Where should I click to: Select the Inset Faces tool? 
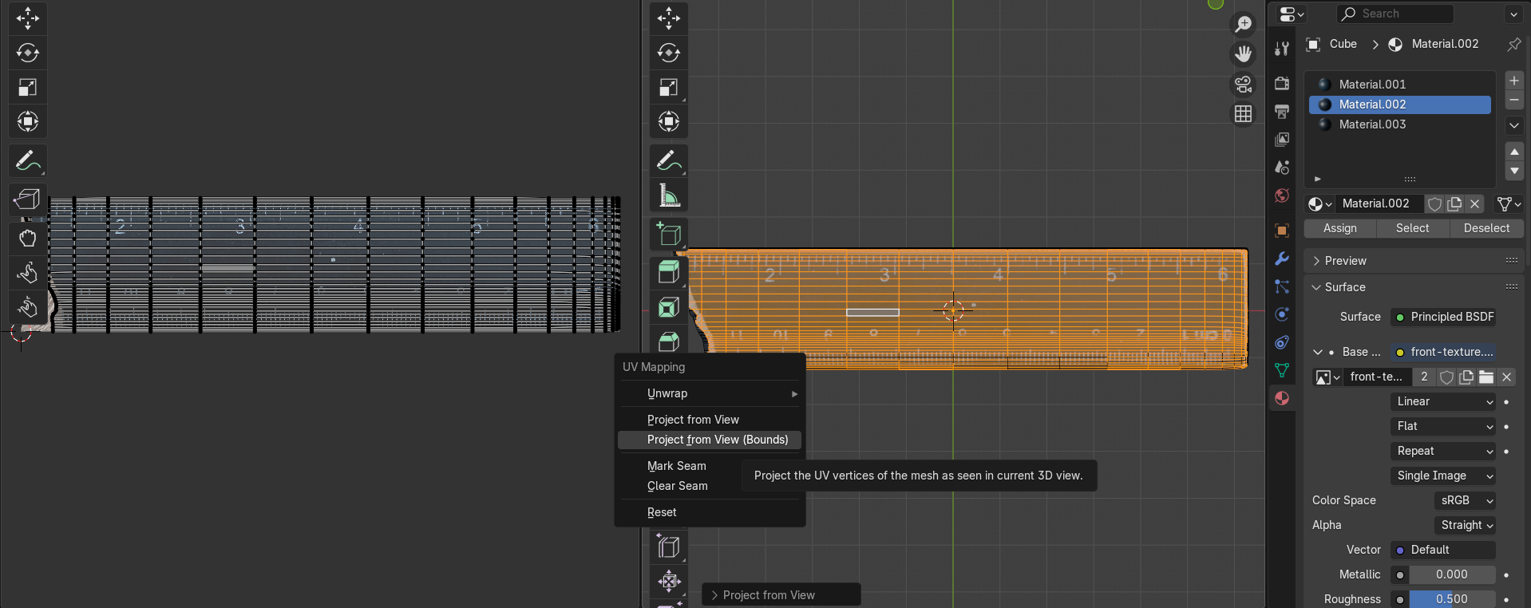pyautogui.click(x=669, y=307)
